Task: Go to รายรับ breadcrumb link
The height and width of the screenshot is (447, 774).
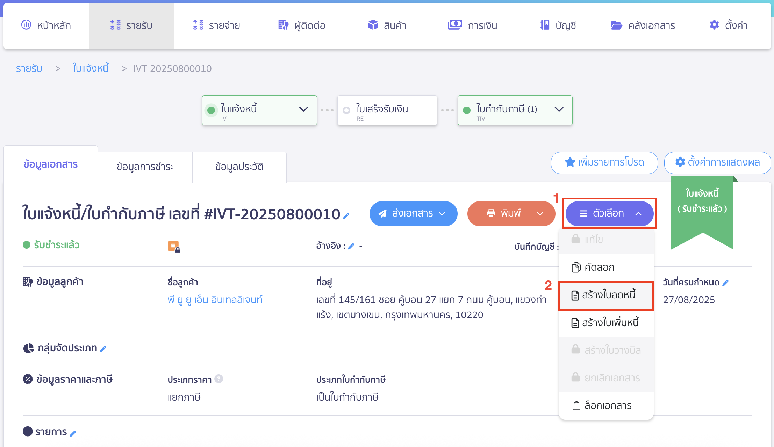Action: (29, 68)
